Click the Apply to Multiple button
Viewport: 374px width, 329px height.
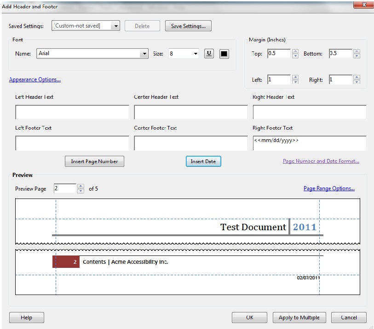point(299,318)
